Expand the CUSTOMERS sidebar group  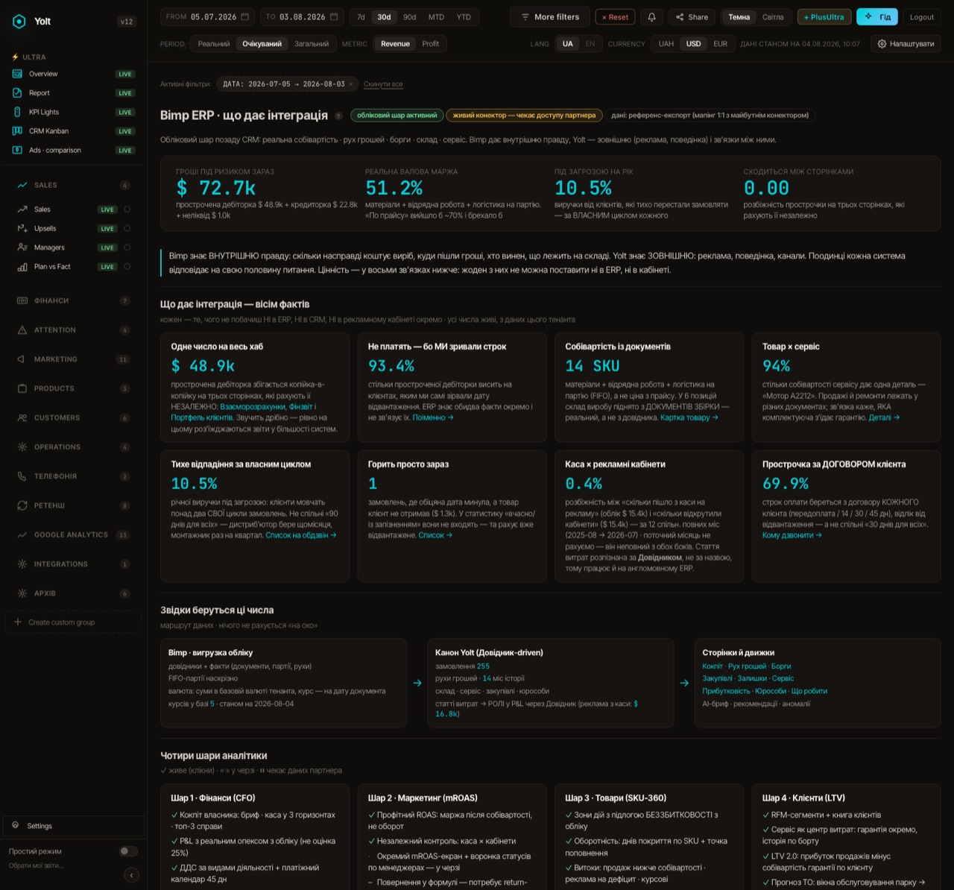(73, 418)
